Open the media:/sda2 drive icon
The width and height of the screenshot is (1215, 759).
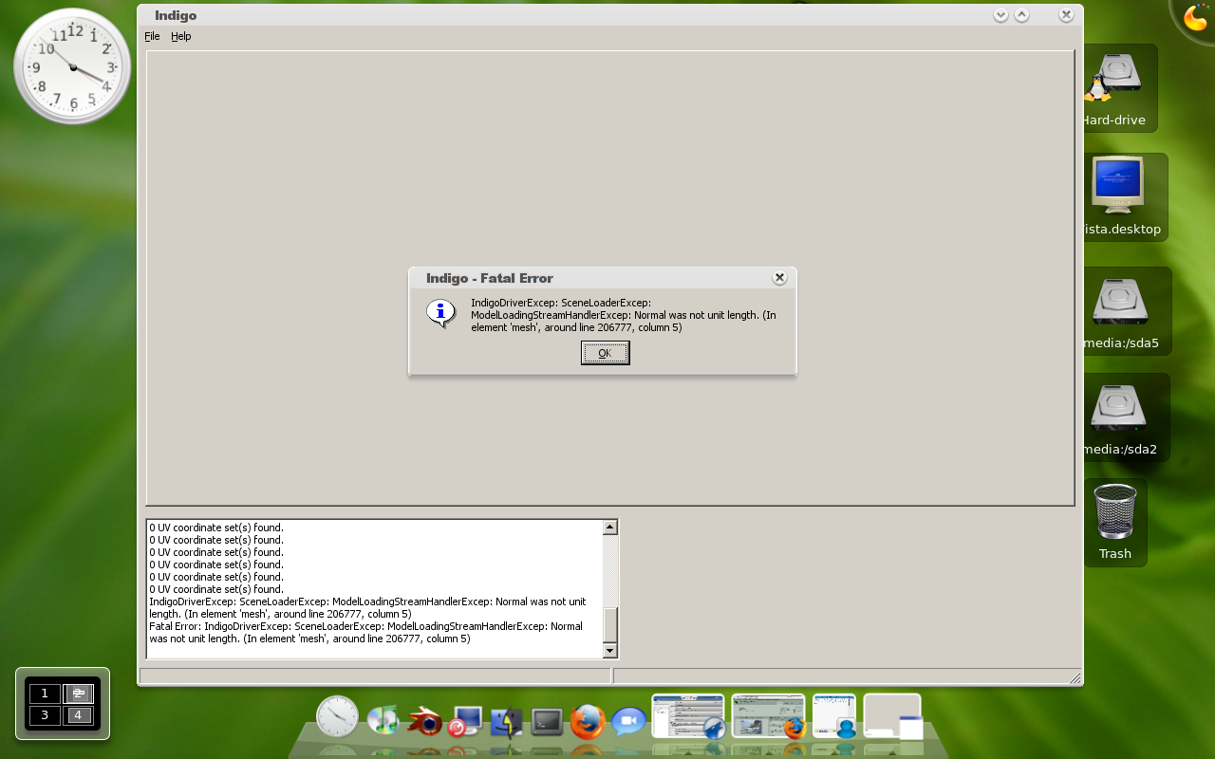[1118, 406]
